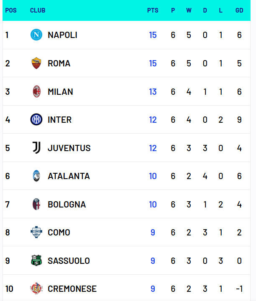Open the JUVENTUS team name link
This screenshot has width=256, height=301.
coord(69,148)
